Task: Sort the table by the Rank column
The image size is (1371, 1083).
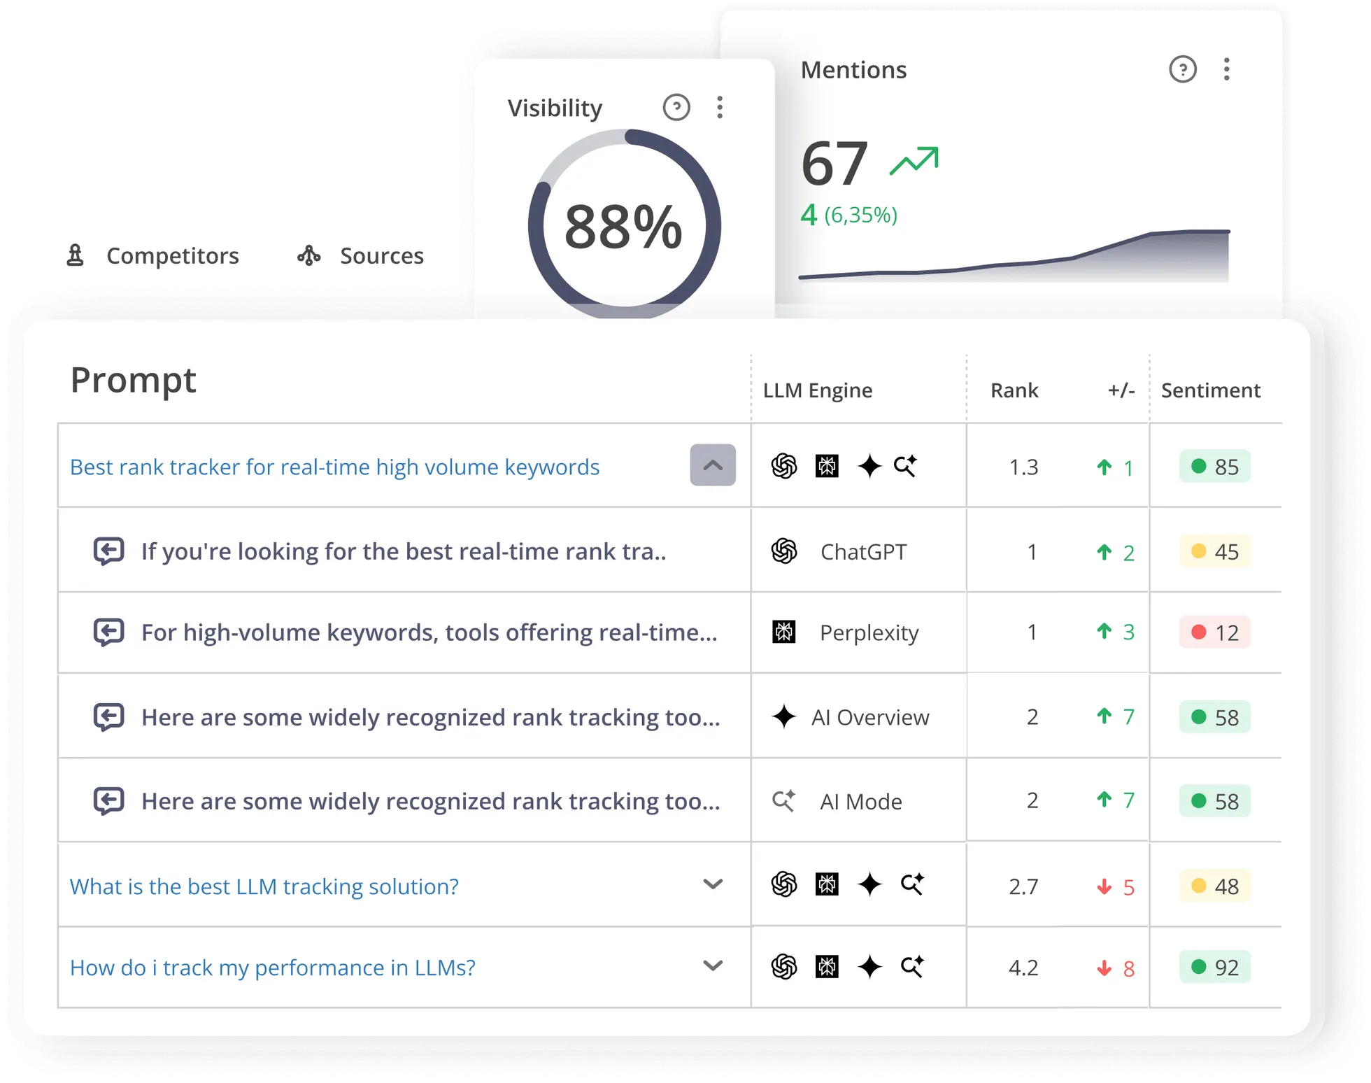Action: [1014, 390]
